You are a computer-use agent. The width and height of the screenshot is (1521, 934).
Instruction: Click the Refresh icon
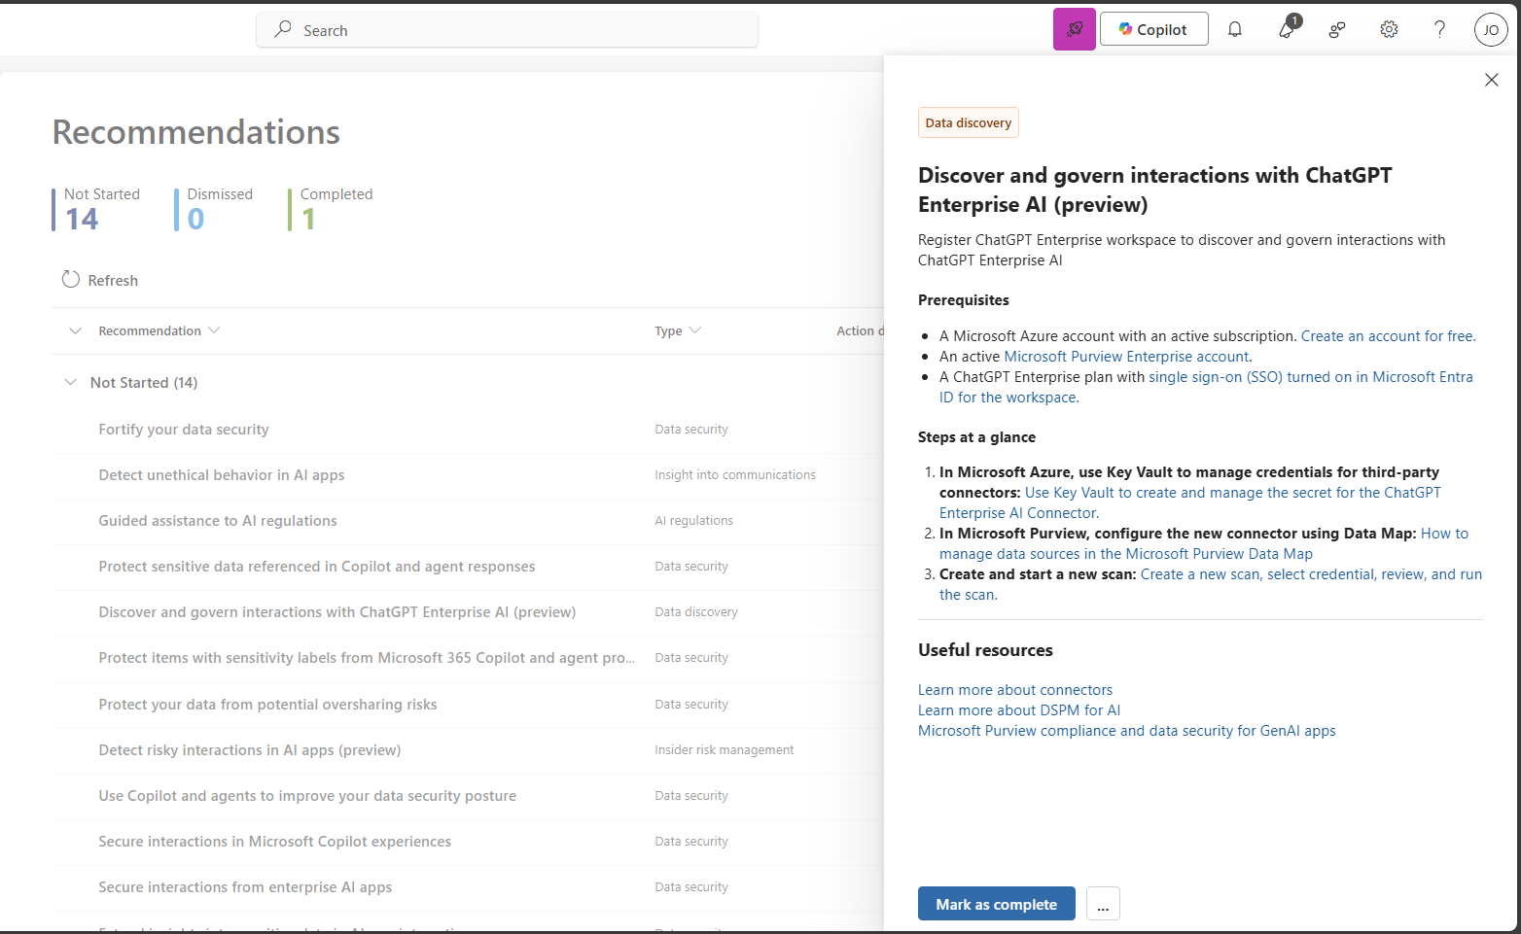pyautogui.click(x=71, y=279)
